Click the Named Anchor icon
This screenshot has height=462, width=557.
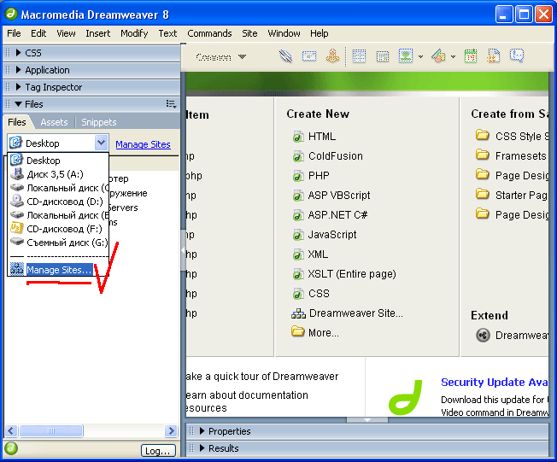coord(333,56)
